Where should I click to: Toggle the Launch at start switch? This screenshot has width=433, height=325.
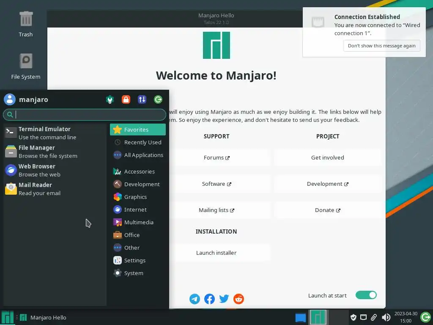coord(366,295)
